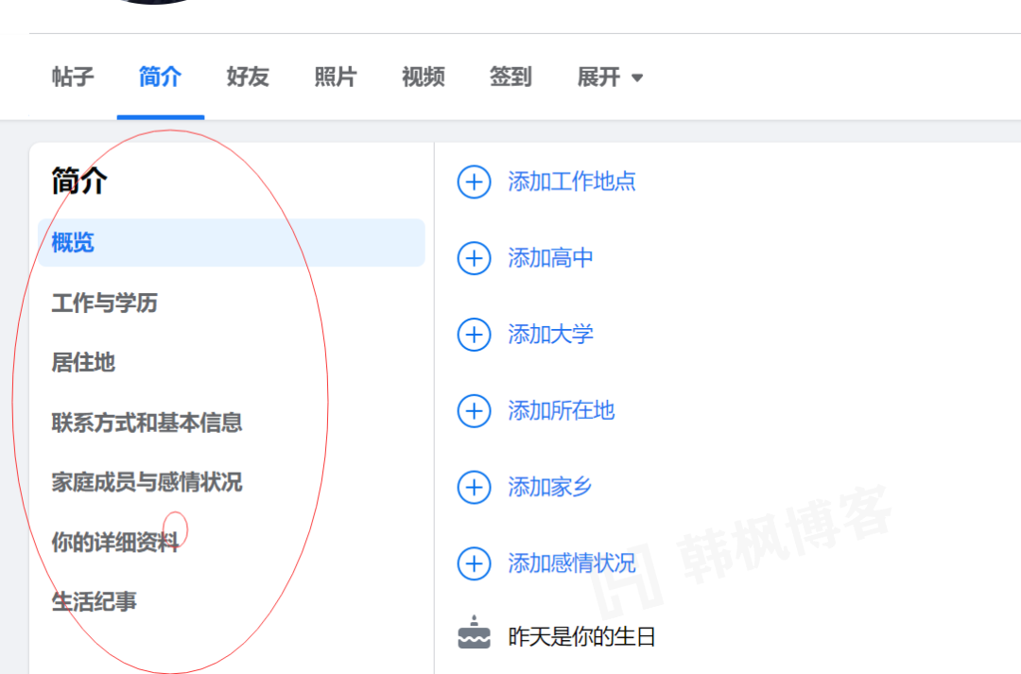This screenshot has width=1021, height=674.
Task: Click the 居住地 sidebar item
Action: (x=83, y=363)
